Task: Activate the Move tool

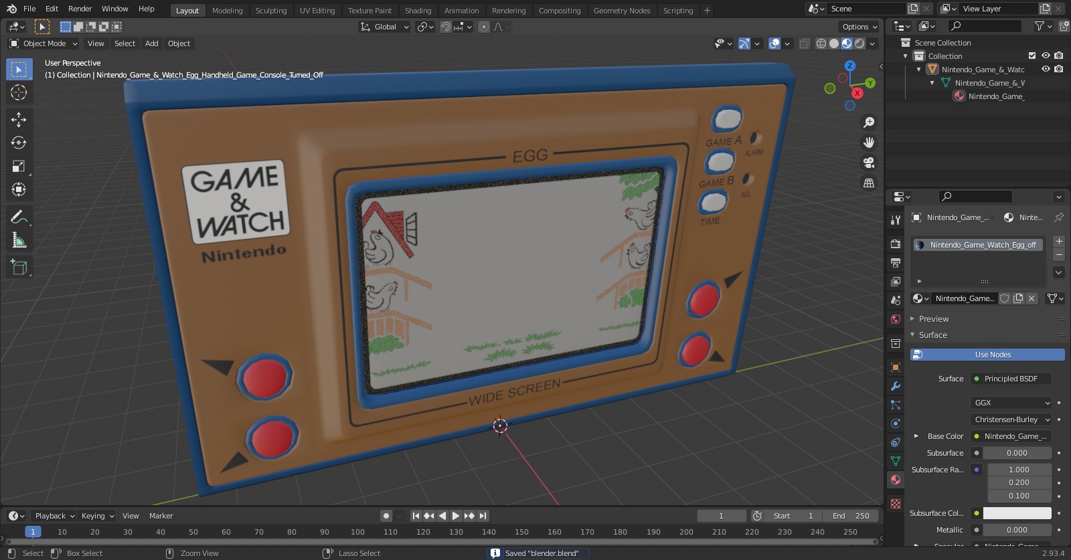Action: (19, 120)
